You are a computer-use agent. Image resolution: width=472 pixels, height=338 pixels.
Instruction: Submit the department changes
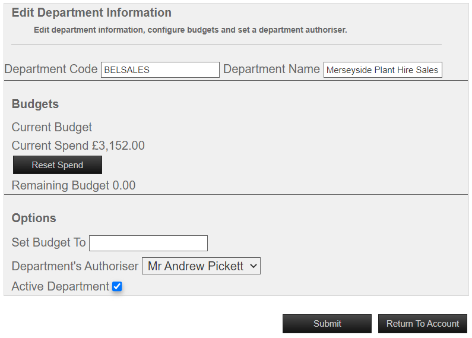tap(327, 324)
